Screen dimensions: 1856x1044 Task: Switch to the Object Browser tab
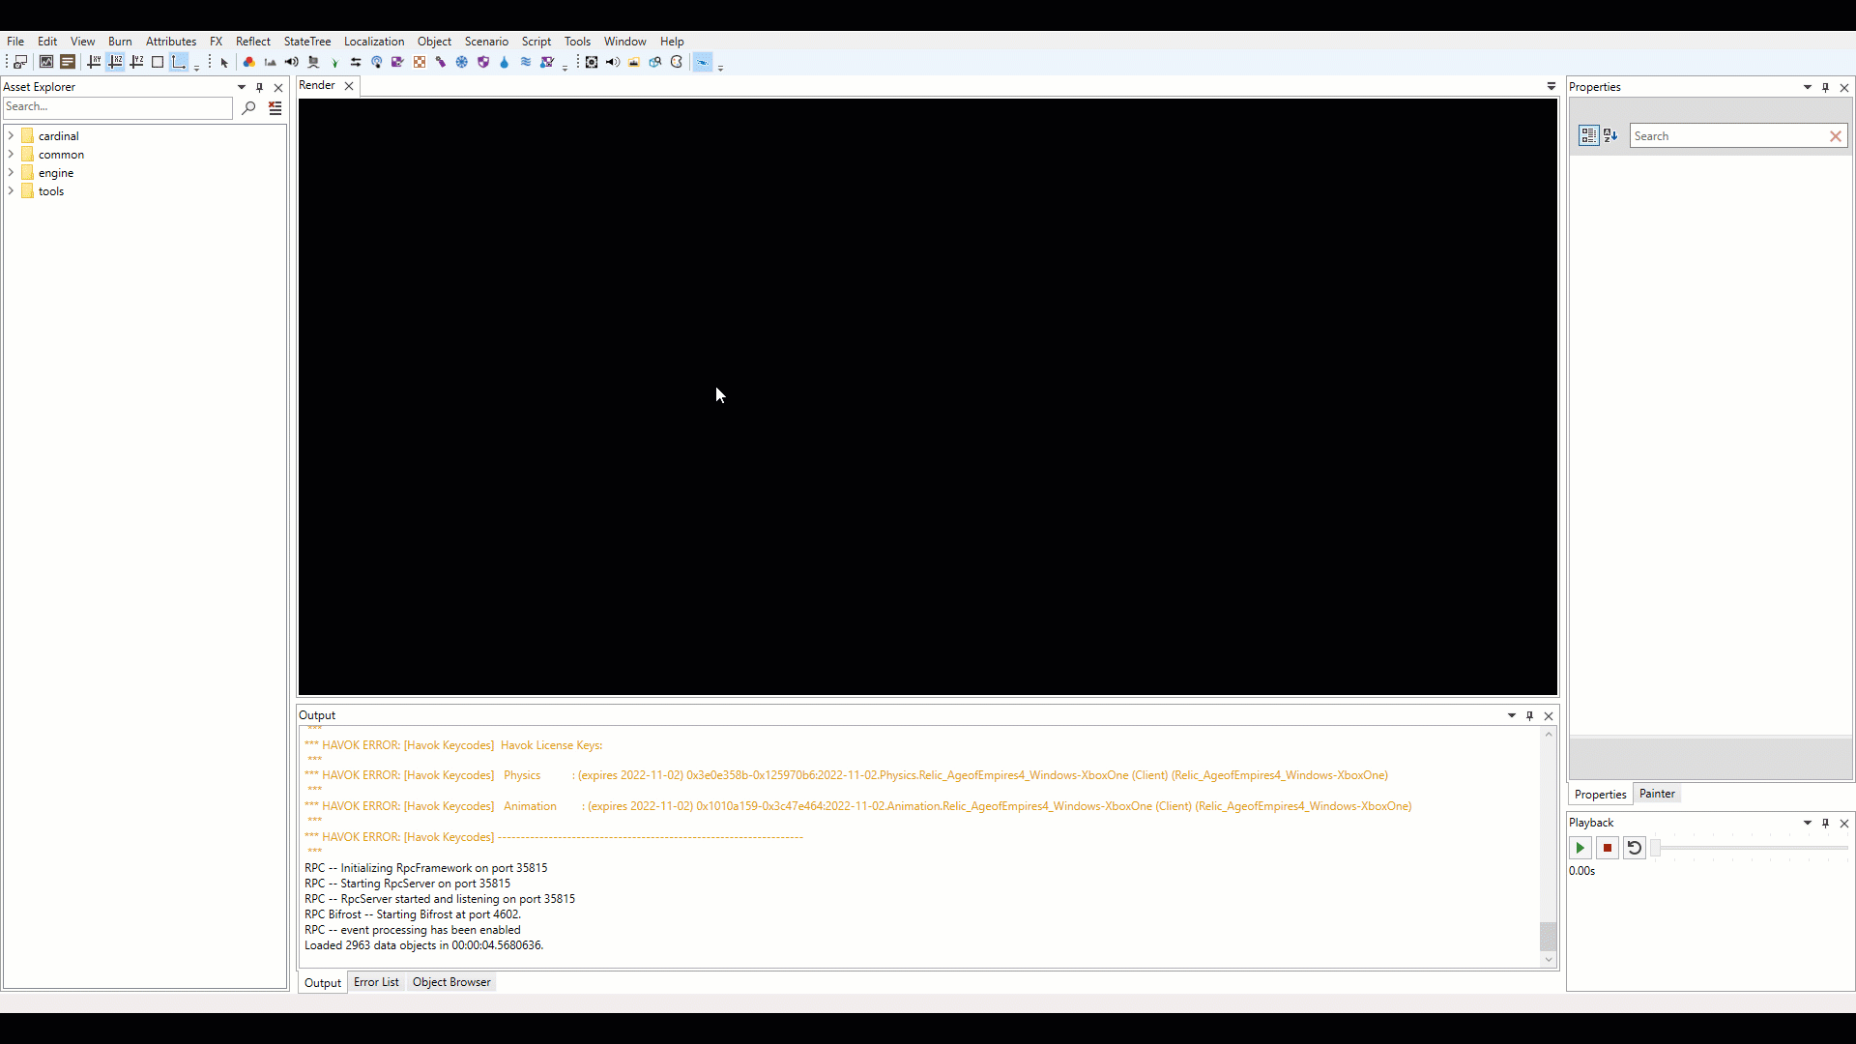pyautogui.click(x=451, y=982)
